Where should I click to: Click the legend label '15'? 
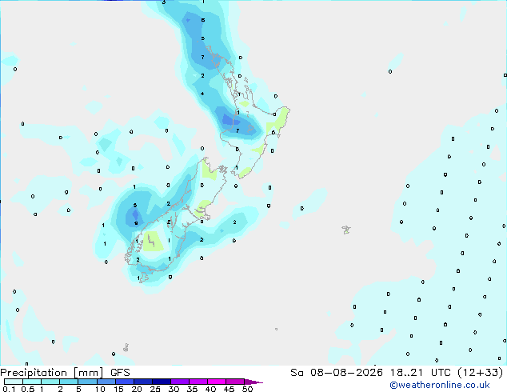tap(118, 389)
